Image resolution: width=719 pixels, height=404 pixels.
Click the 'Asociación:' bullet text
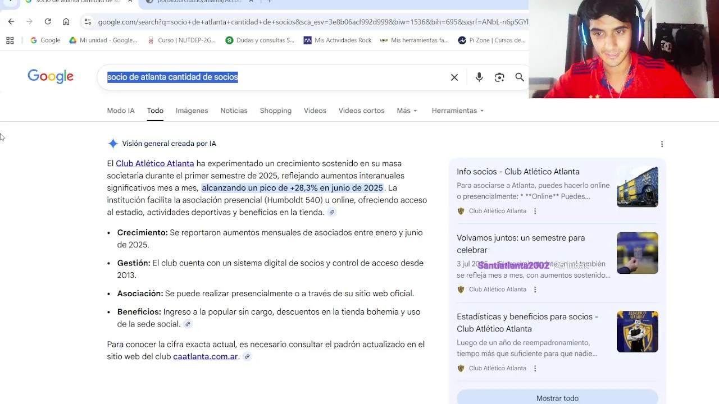point(140,293)
